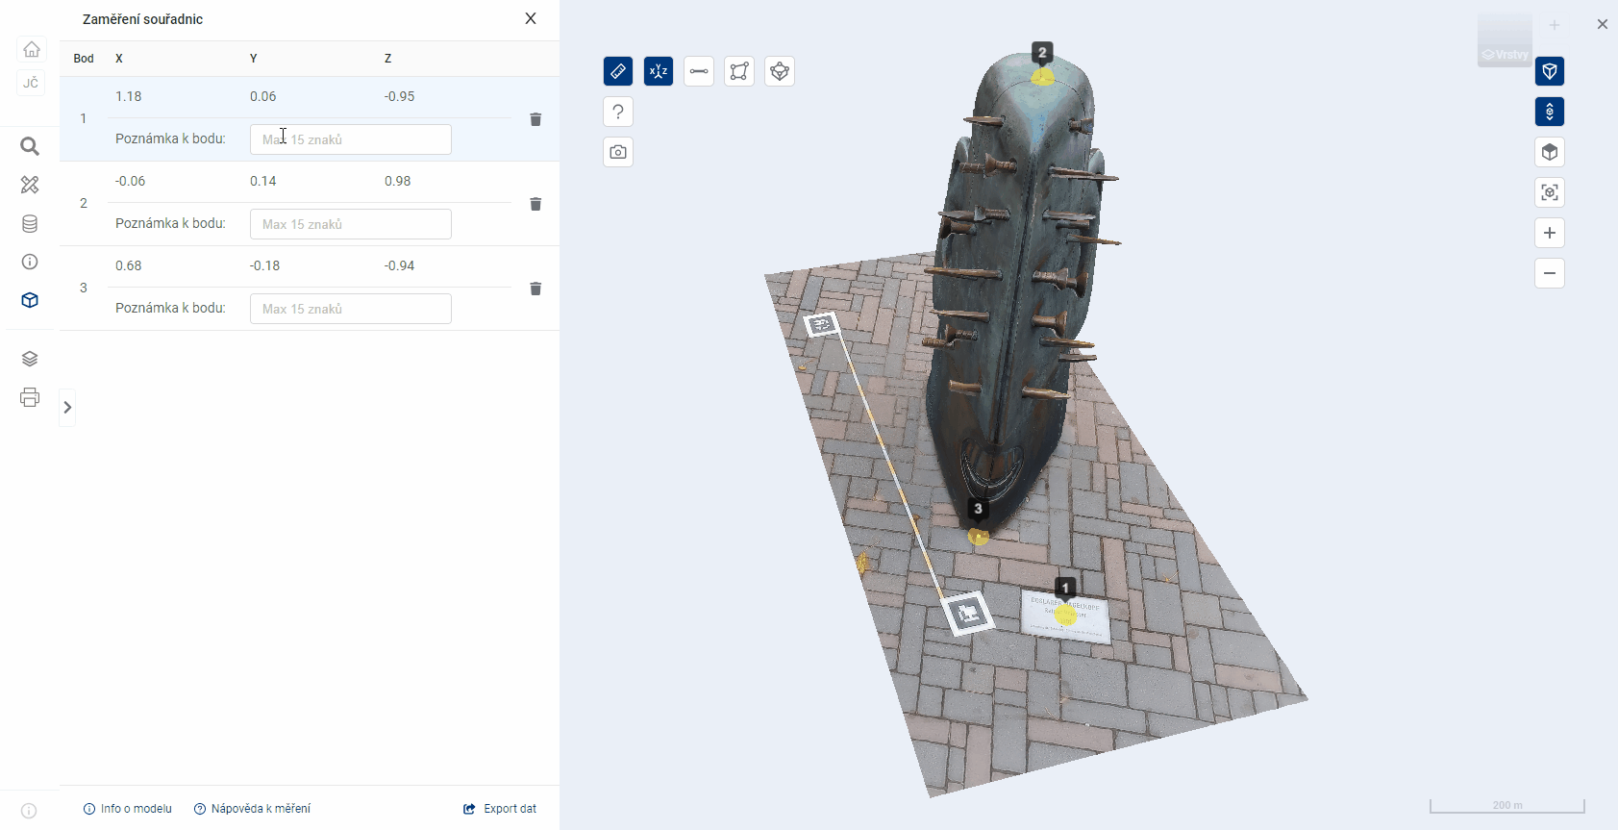Viewport: 1618px width, 830px height.
Task: Select the polygon area measurement tool
Action: pyautogui.click(x=739, y=71)
